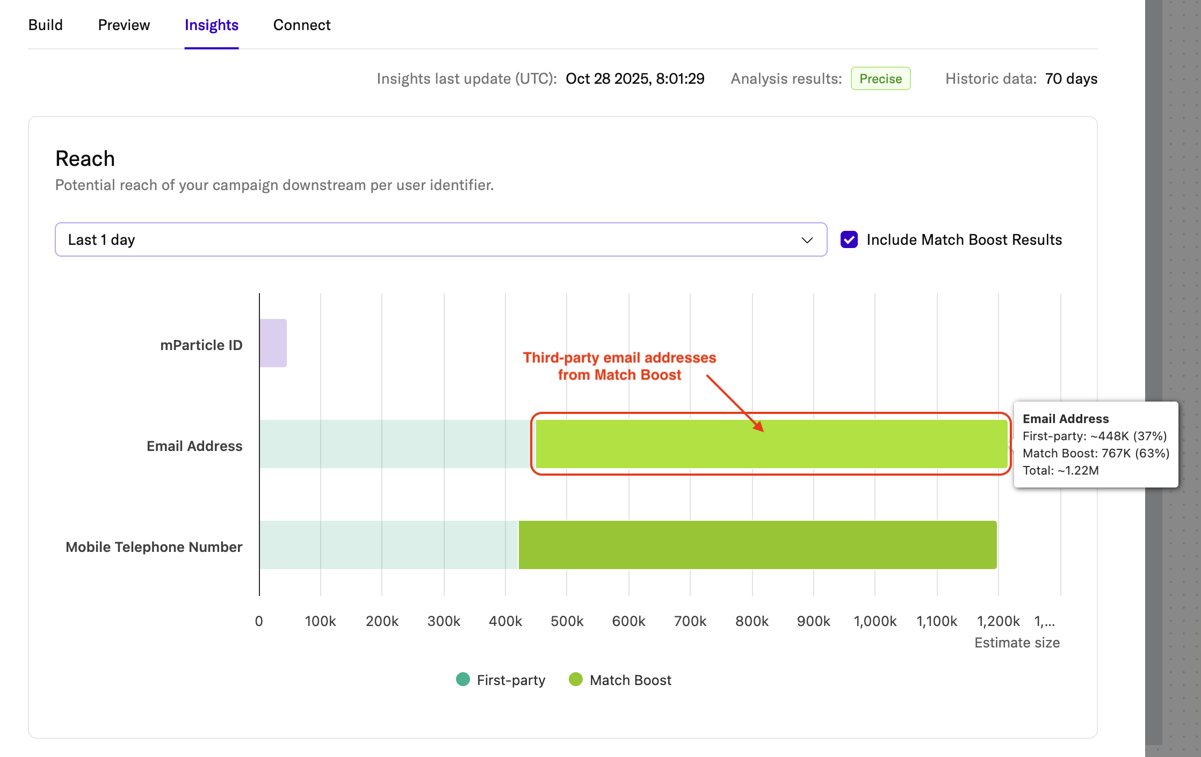Click the Match Boost legend label

pos(630,680)
